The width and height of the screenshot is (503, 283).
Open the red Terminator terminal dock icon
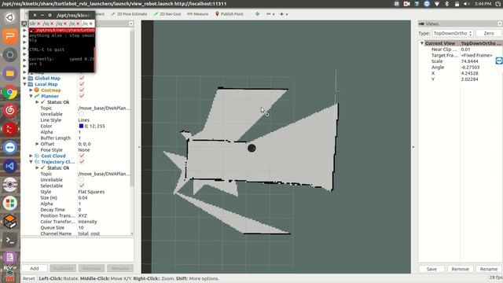(x=10, y=129)
